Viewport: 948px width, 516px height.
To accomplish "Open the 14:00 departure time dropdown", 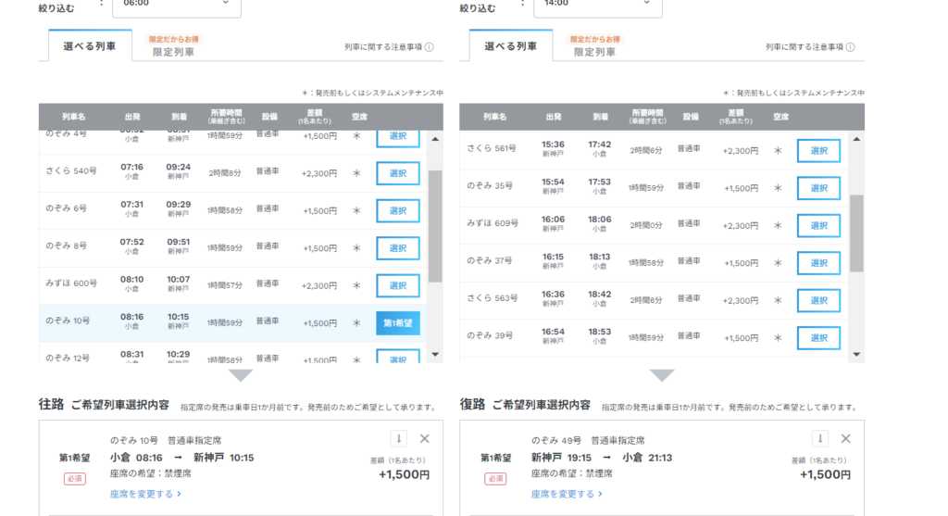I will click(x=597, y=5).
